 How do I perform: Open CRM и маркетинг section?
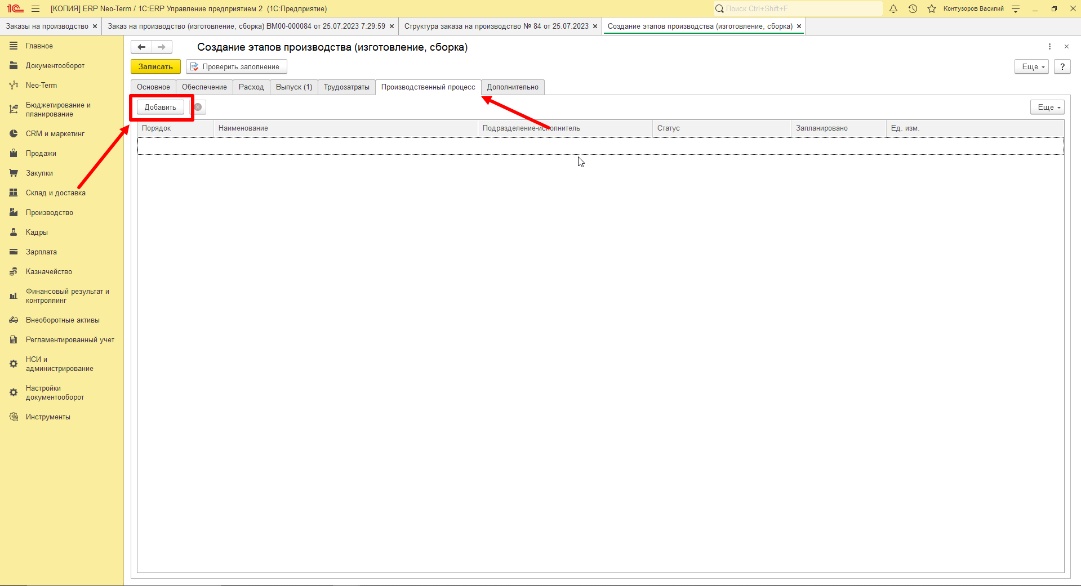pyautogui.click(x=55, y=134)
